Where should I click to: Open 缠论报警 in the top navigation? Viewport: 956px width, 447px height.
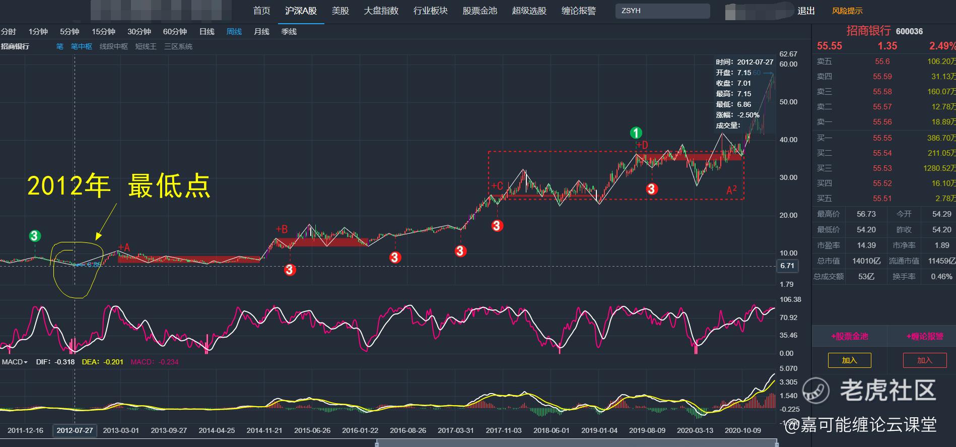point(578,11)
